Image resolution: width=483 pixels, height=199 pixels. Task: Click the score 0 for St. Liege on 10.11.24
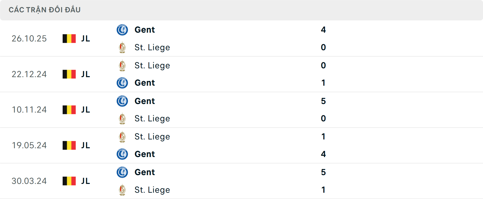pos(324,118)
